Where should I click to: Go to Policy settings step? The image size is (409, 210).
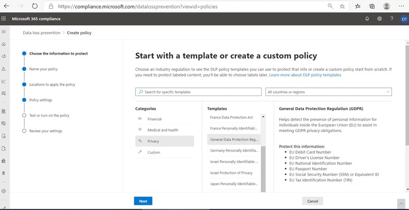coord(41,100)
